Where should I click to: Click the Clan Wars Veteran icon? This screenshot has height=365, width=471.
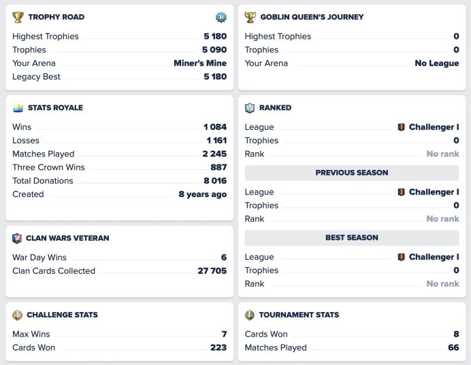pyautogui.click(x=17, y=238)
